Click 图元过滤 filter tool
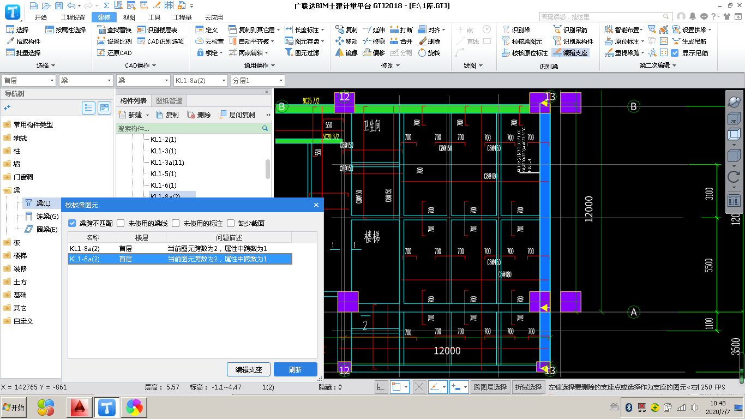This screenshot has height=419, width=745. coord(302,53)
